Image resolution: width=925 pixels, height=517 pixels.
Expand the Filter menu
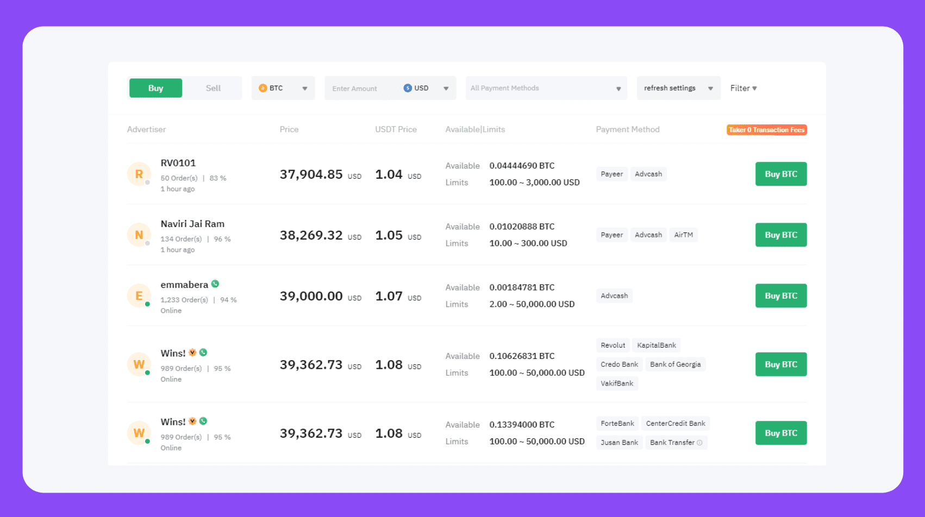point(743,88)
